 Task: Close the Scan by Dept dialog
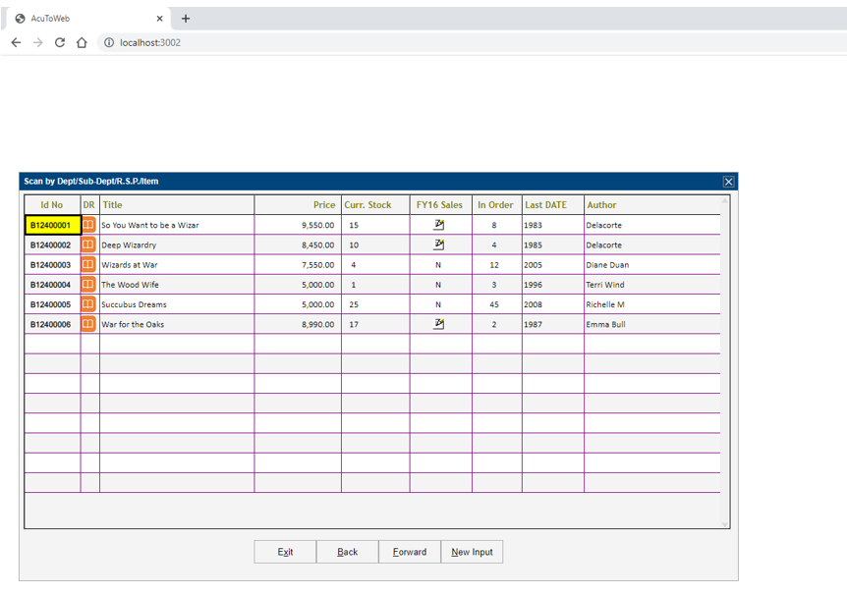point(728,182)
